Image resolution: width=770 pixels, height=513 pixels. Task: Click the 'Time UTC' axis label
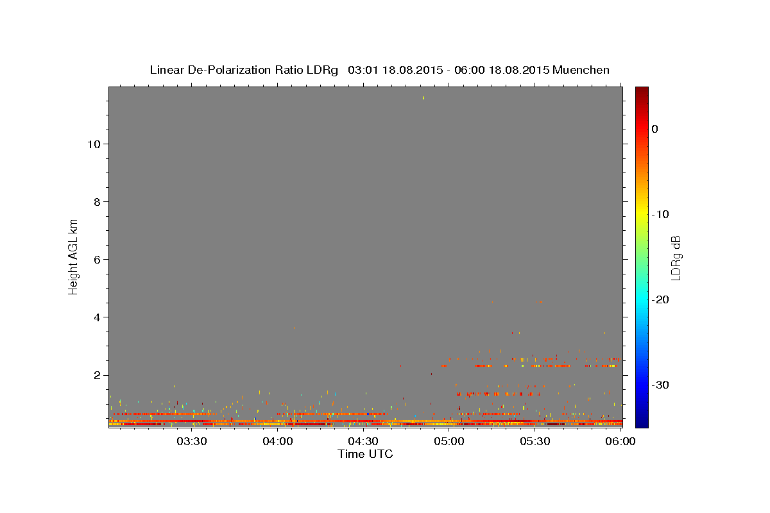pyautogui.click(x=365, y=454)
